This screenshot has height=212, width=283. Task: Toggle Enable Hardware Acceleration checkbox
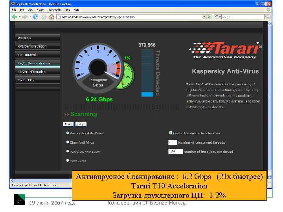[x=171, y=133]
